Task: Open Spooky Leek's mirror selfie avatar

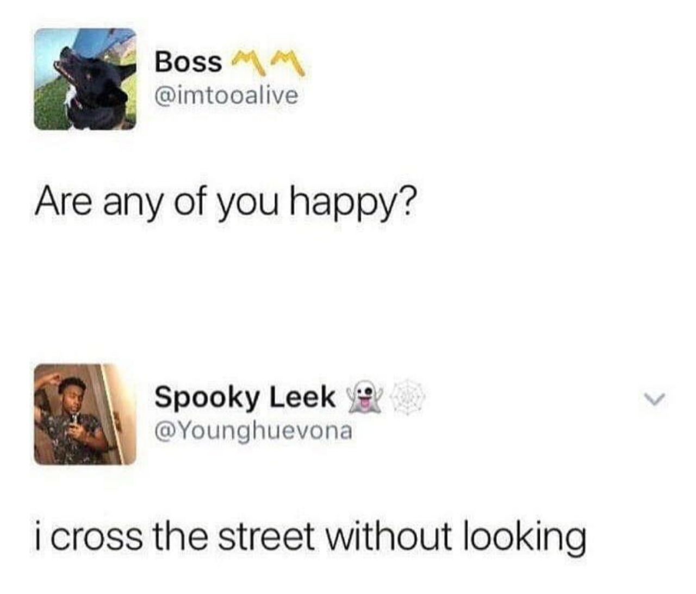Action: (x=85, y=414)
